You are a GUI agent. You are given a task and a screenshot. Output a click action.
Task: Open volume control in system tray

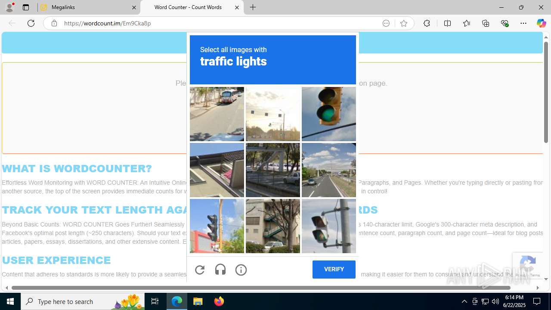495,301
